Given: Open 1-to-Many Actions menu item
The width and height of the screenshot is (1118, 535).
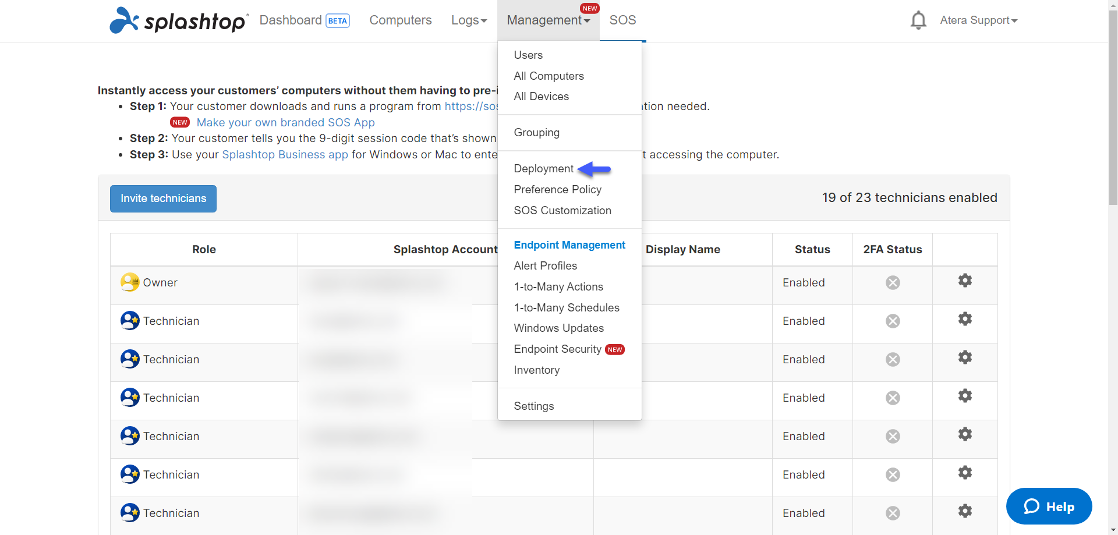Looking at the screenshot, I should (558, 287).
